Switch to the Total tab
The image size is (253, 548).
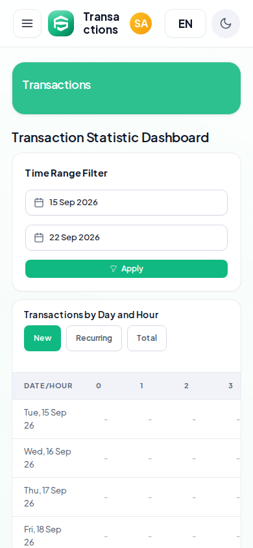pos(147,338)
